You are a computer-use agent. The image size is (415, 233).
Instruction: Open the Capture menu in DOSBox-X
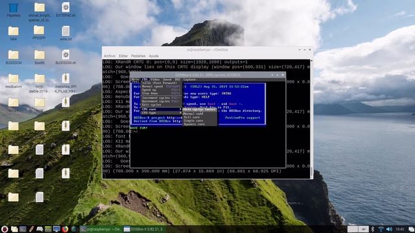[189, 80]
